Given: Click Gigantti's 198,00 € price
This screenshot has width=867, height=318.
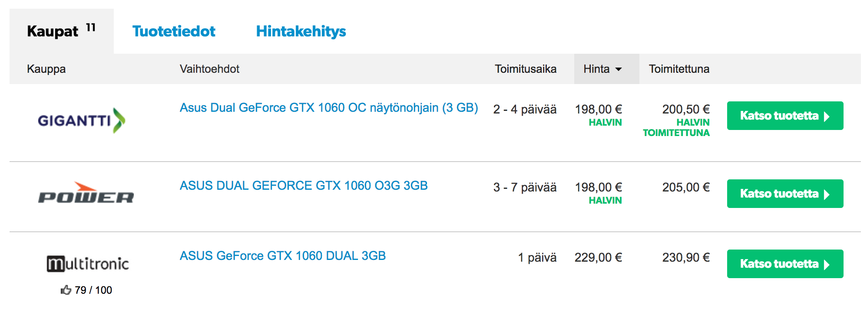Looking at the screenshot, I should point(599,109).
